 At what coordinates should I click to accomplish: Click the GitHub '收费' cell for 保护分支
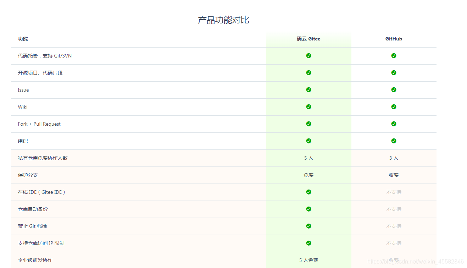coord(394,175)
